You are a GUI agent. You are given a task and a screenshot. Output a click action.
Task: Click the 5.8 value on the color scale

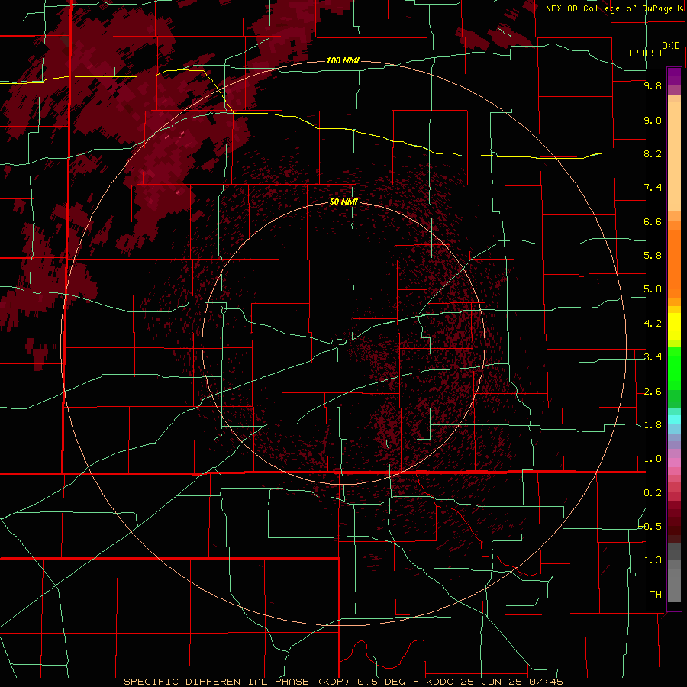[x=653, y=256]
